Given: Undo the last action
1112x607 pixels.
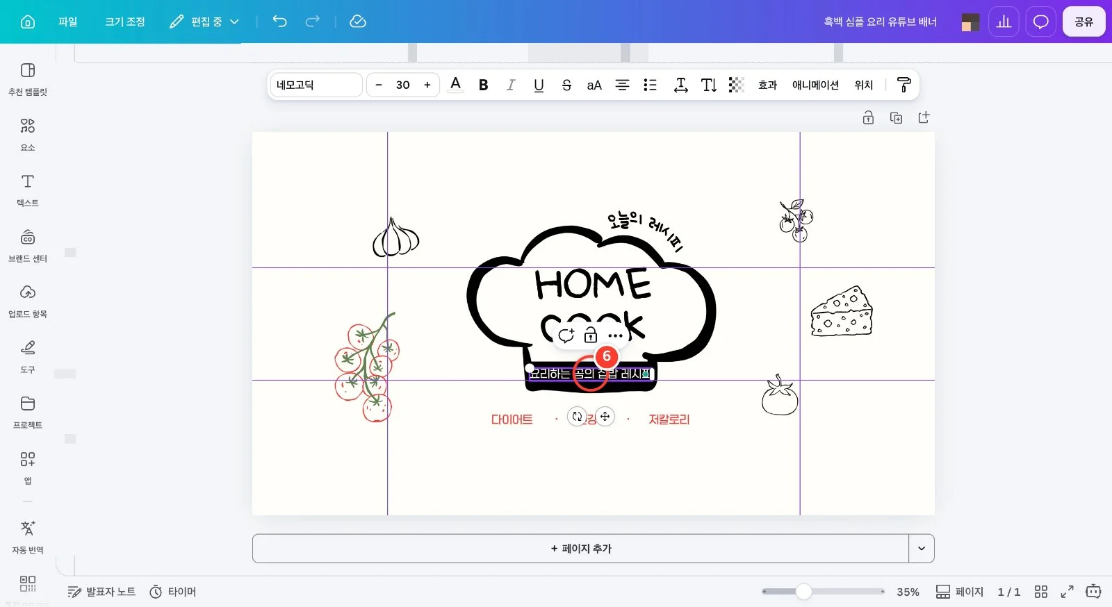Looking at the screenshot, I should coord(279,22).
